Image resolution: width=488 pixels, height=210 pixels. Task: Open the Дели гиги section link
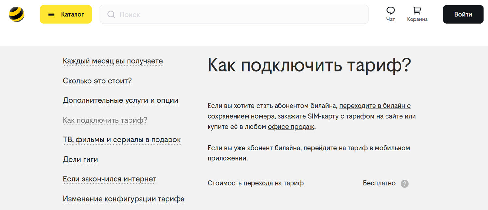point(80,160)
